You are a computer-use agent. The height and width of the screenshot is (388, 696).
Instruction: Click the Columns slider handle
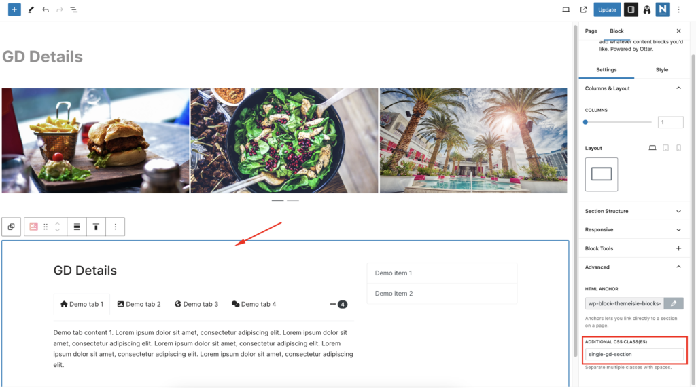click(585, 122)
